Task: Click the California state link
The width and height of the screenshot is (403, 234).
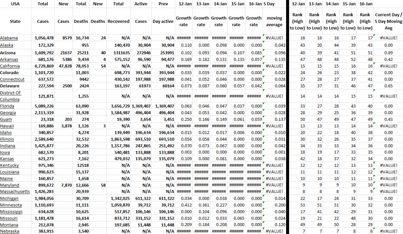Action: 10,66
